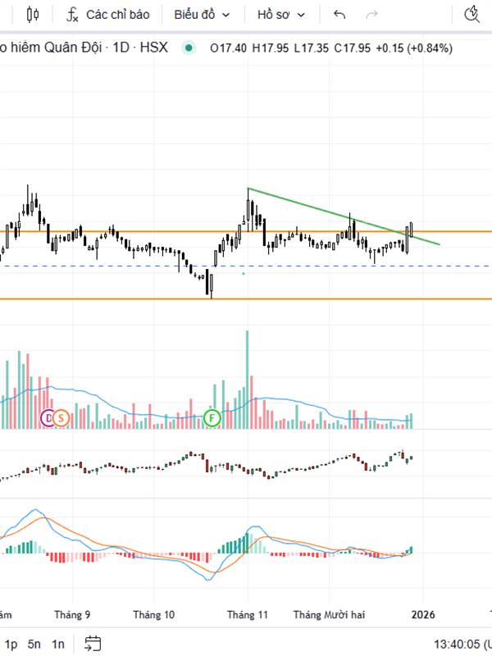492x656 pixels.
Task: Click the open price O17.40 value
Action: (x=228, y=48)
